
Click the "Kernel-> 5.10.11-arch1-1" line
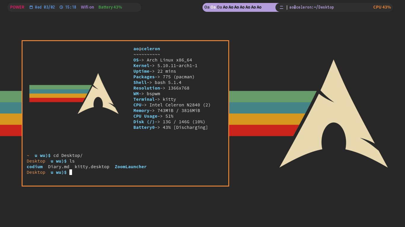[165, 66]
